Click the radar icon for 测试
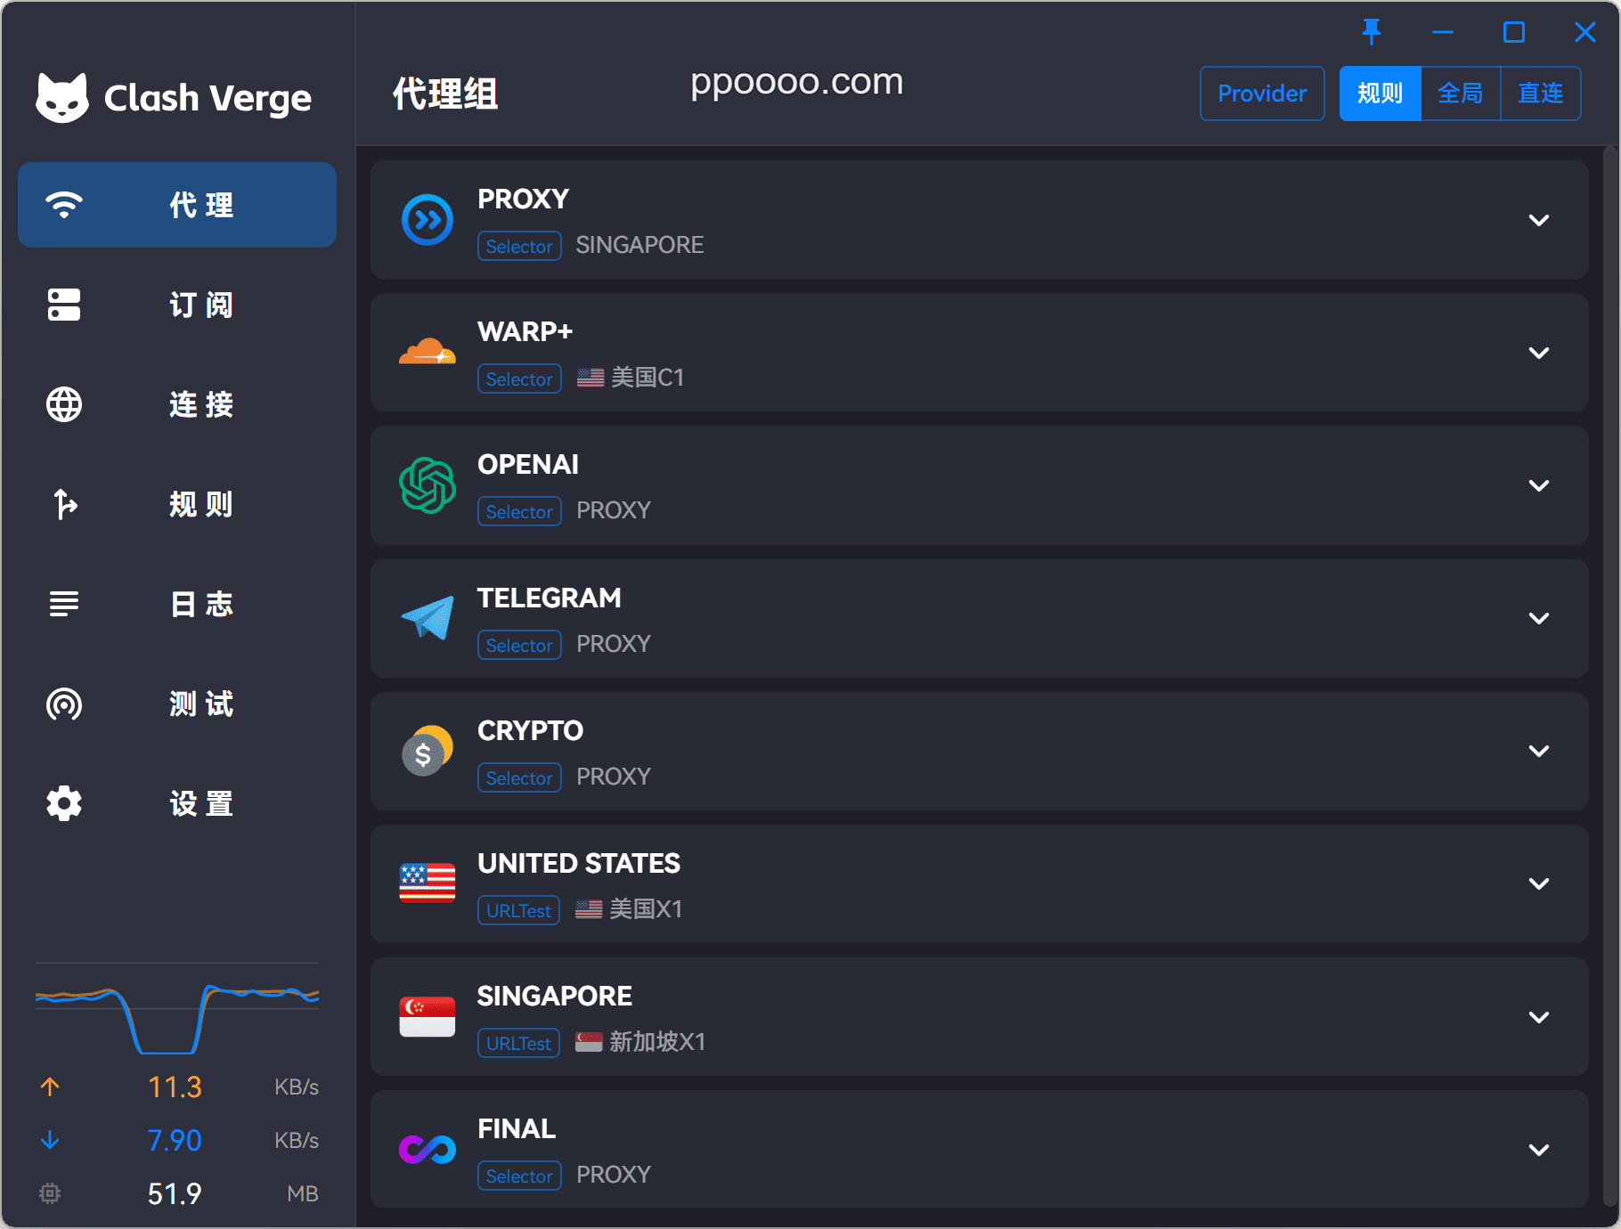 (64, 704)
